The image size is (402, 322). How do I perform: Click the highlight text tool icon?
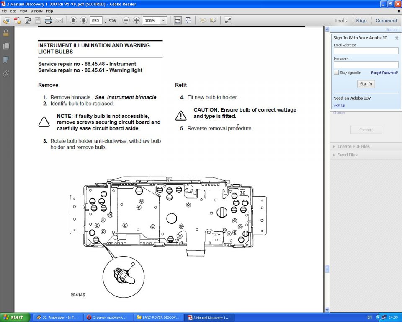(213, 20)
